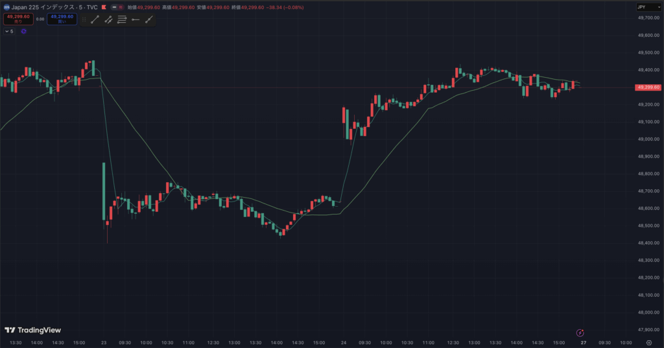Click the date marker 24 on time axis
The width and height of the screenshot is (664, 348).
click(x=343, y=342)
